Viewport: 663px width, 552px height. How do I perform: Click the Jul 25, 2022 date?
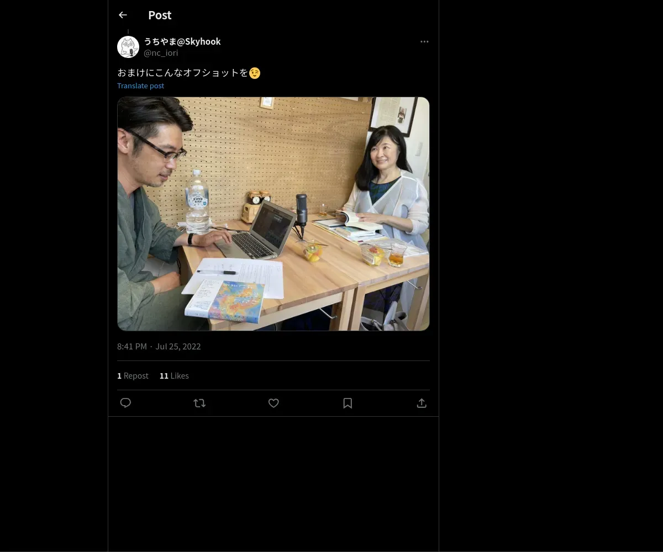click(x=178, y=347)
